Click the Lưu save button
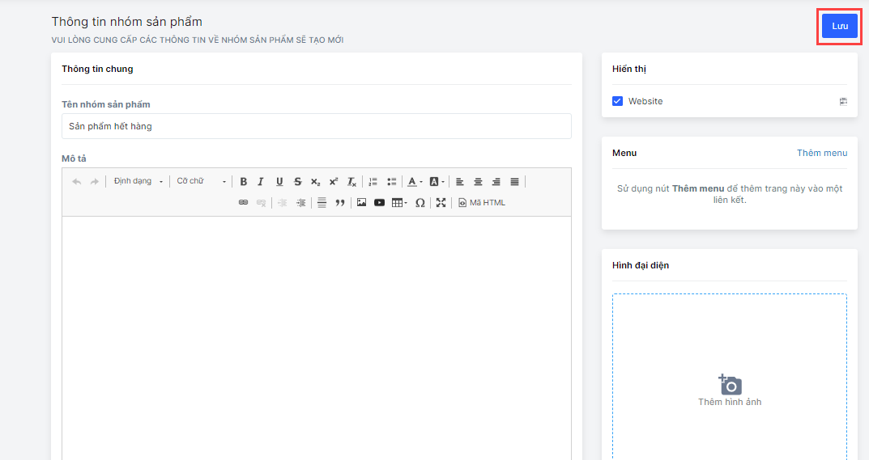This screenshot has width=869, height=460. (839, 26)
